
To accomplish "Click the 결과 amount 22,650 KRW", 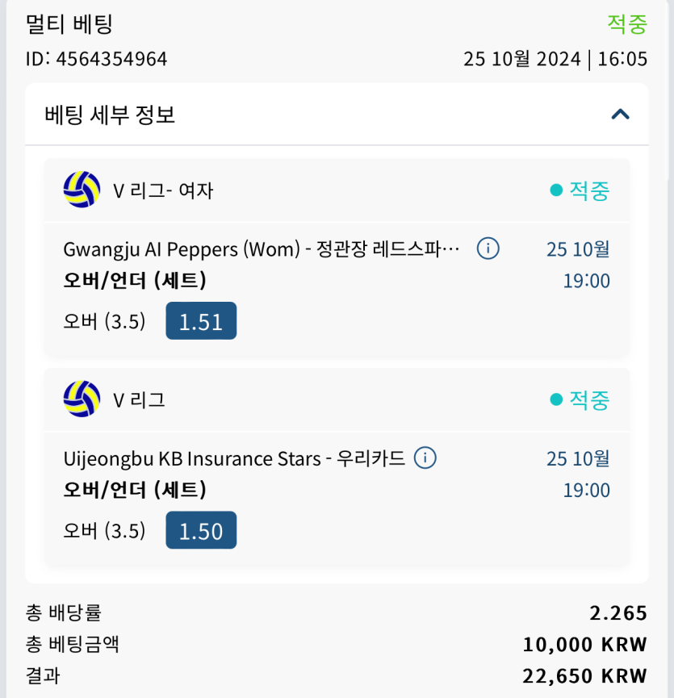I will coord(585,675).
